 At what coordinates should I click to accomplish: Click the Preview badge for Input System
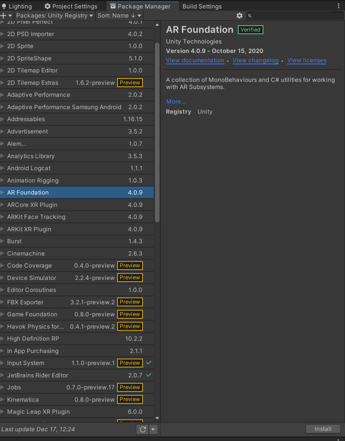point(130,363)
